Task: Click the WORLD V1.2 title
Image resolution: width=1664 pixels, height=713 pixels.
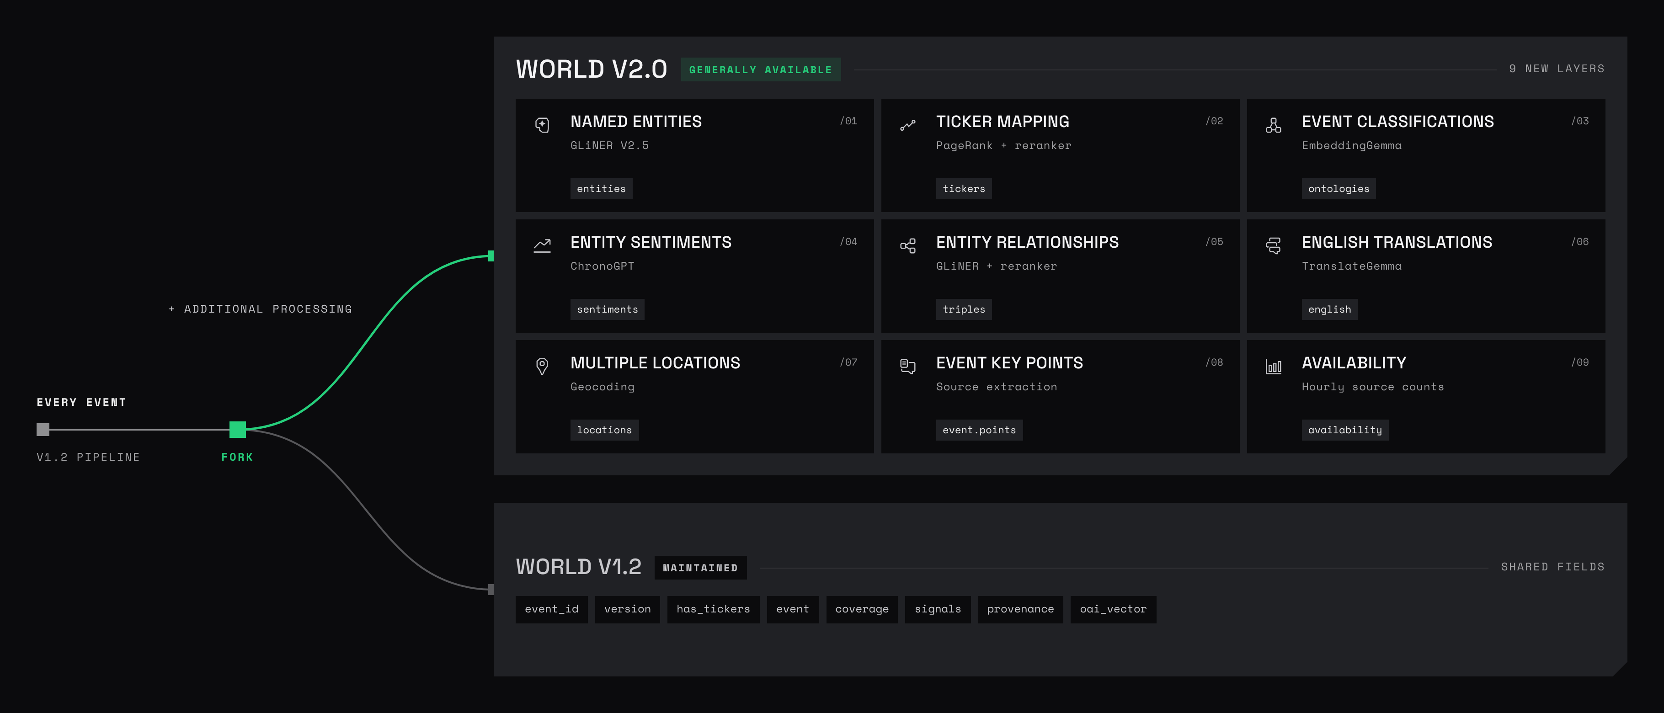Action: (578, 567)
